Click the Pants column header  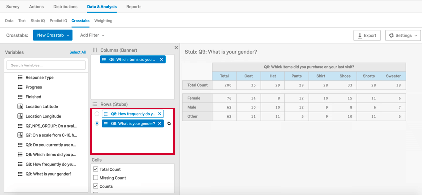pos(296,76)
